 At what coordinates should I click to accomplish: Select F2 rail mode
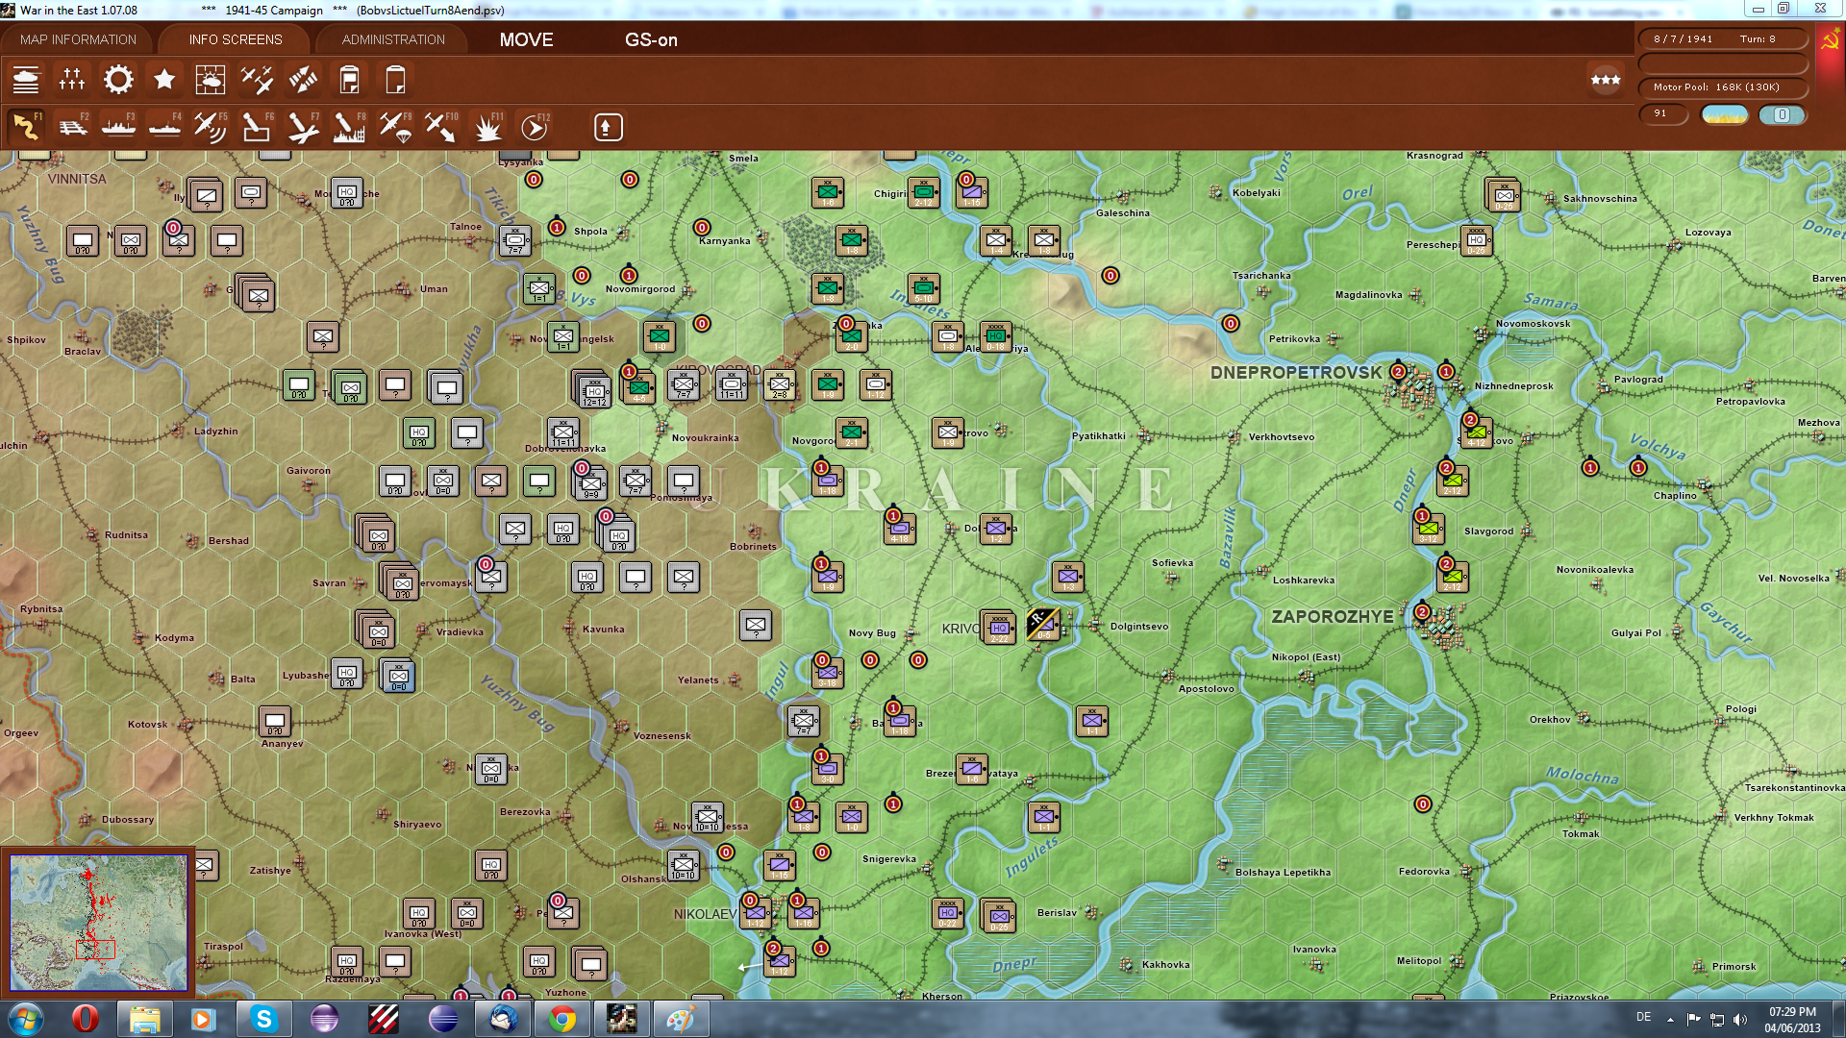pos(72,127)
